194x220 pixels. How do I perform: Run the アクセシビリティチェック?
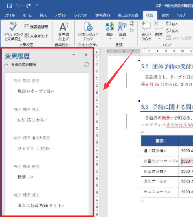(x=88, y=31)
